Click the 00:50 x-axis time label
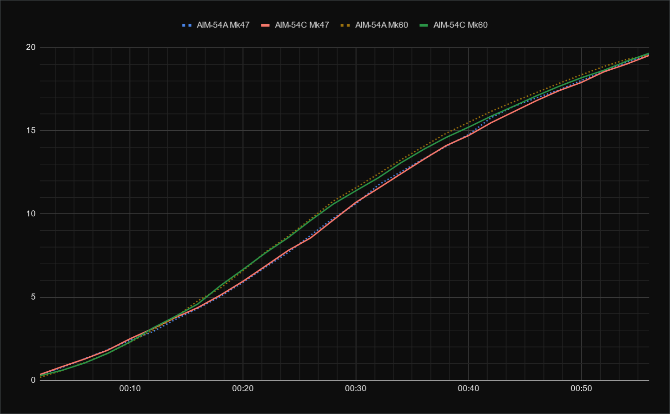Screen dimensions: 670x414 581,388
